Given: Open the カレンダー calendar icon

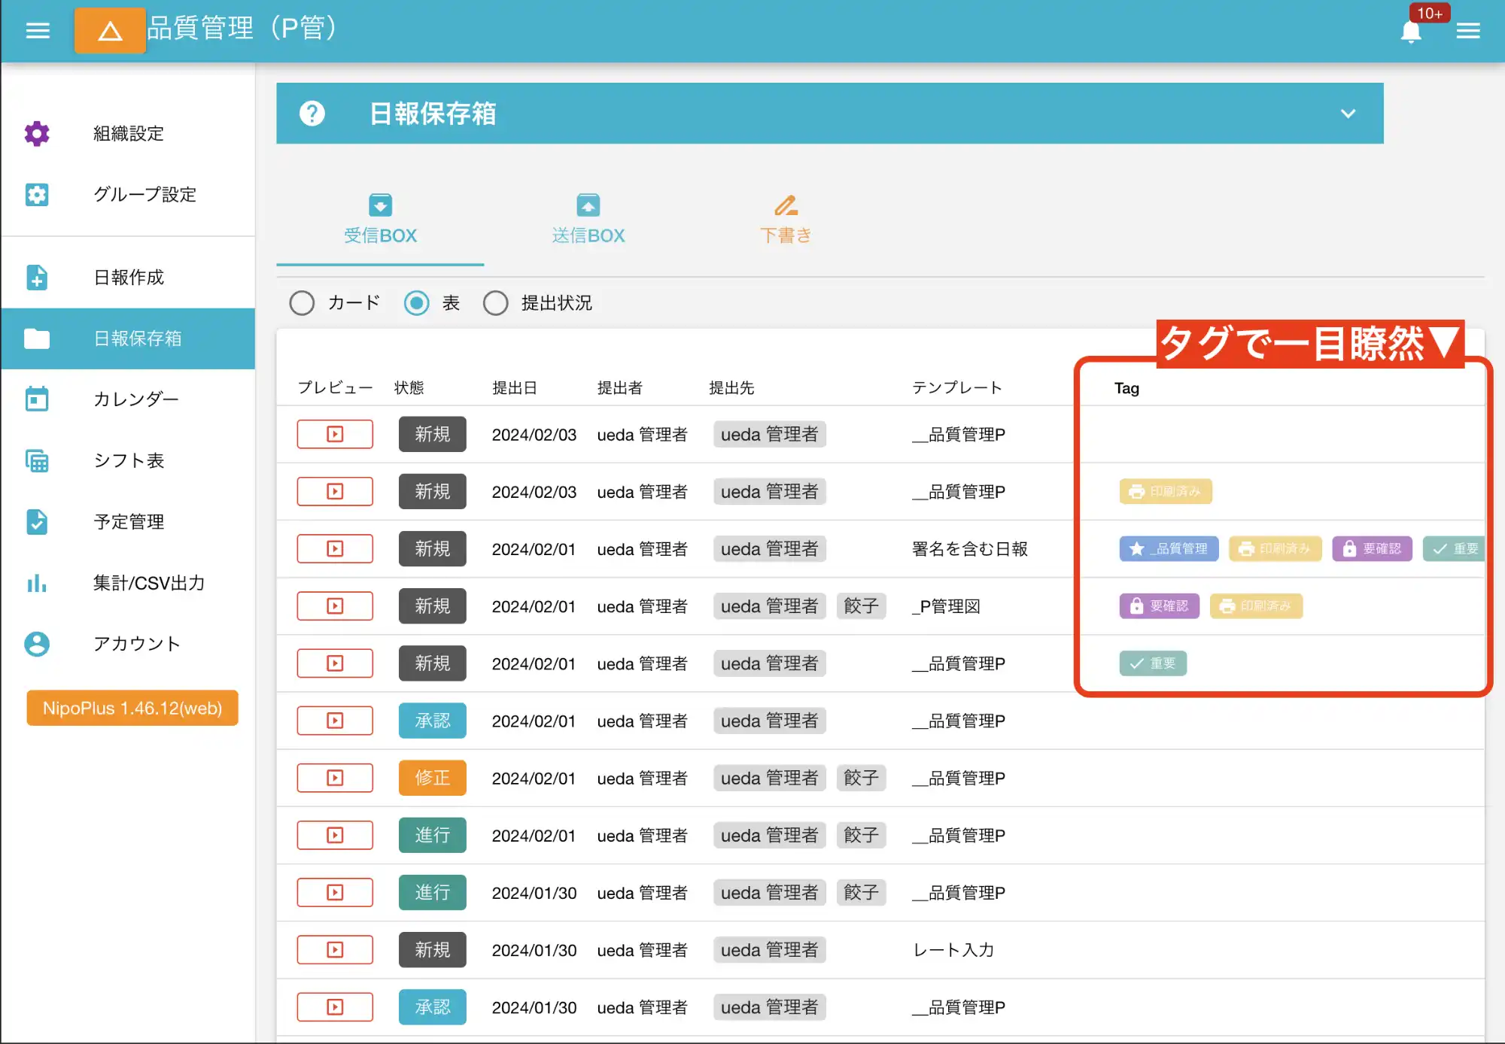Looking at the screenshot, I should [x=37, y=399].
